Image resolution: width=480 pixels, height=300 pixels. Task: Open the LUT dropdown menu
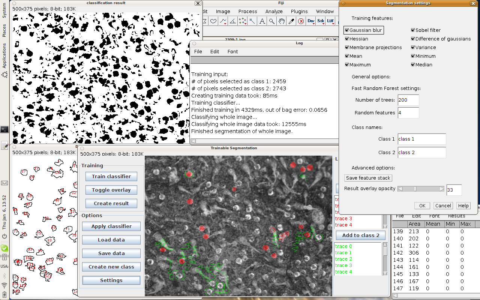coord(330,21)
